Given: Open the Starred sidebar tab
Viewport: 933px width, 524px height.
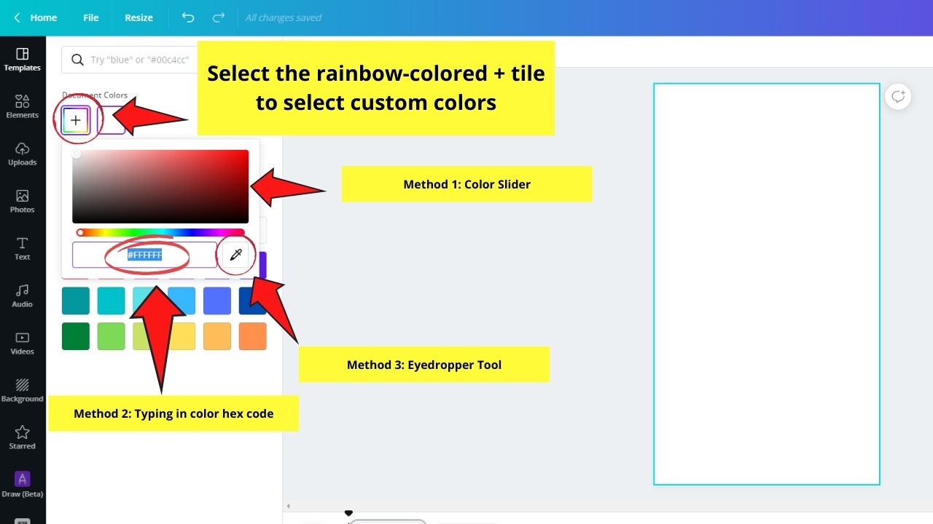Looking at the screenshot, I should (23, 438).
